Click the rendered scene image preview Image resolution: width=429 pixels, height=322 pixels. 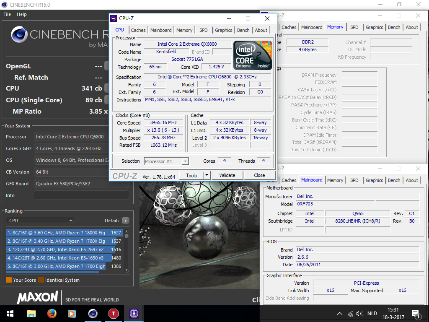click(199, 236)
